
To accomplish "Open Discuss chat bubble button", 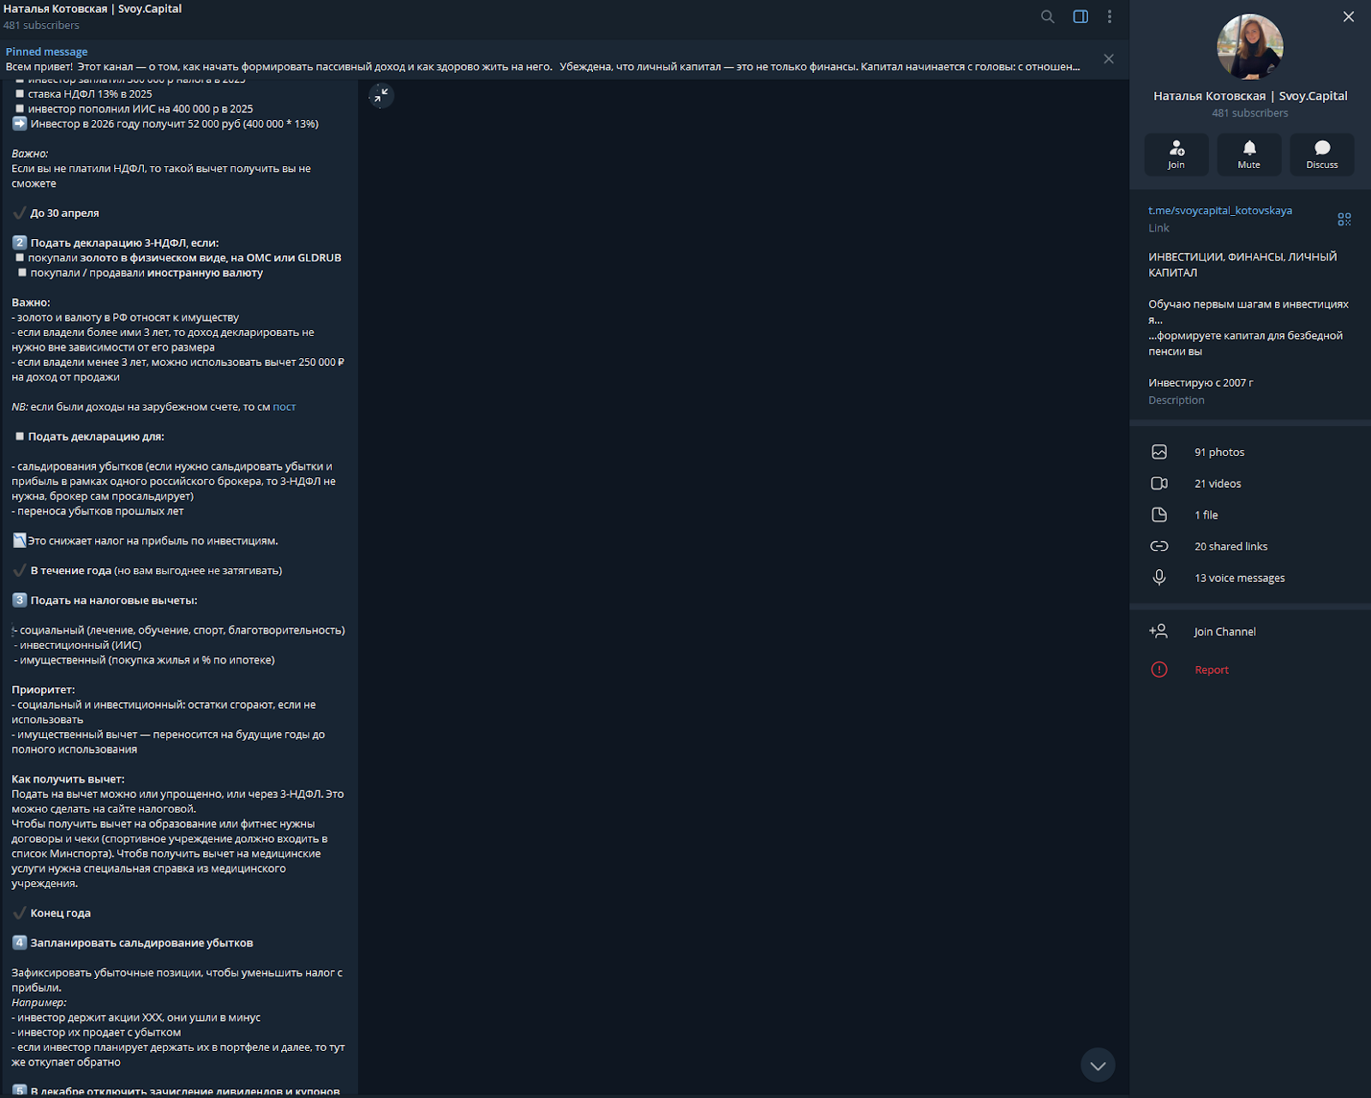I will [x=1322, y=154].
